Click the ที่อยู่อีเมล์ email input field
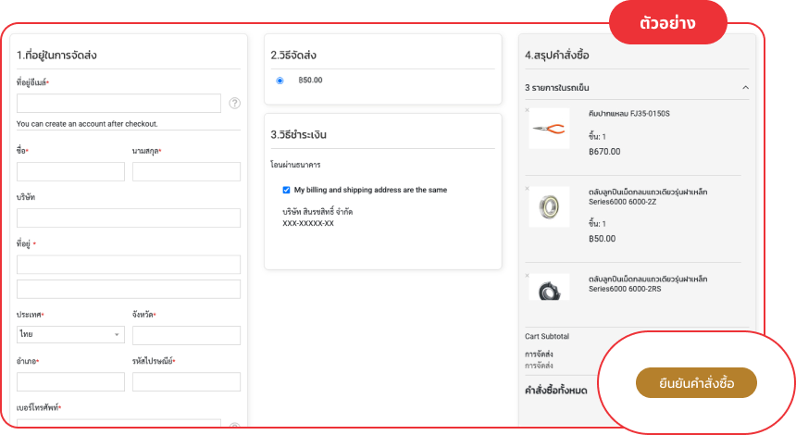 tap(118, 103)
